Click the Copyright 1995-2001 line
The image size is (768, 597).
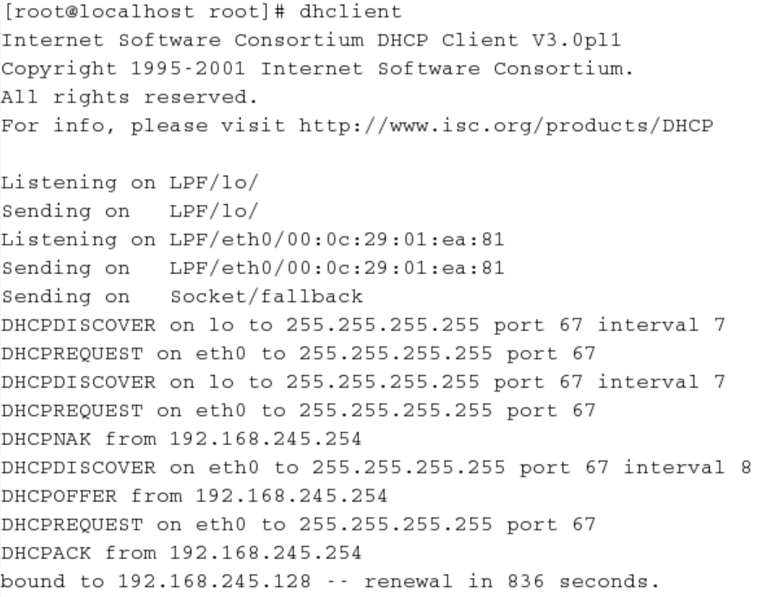(317, 69)
